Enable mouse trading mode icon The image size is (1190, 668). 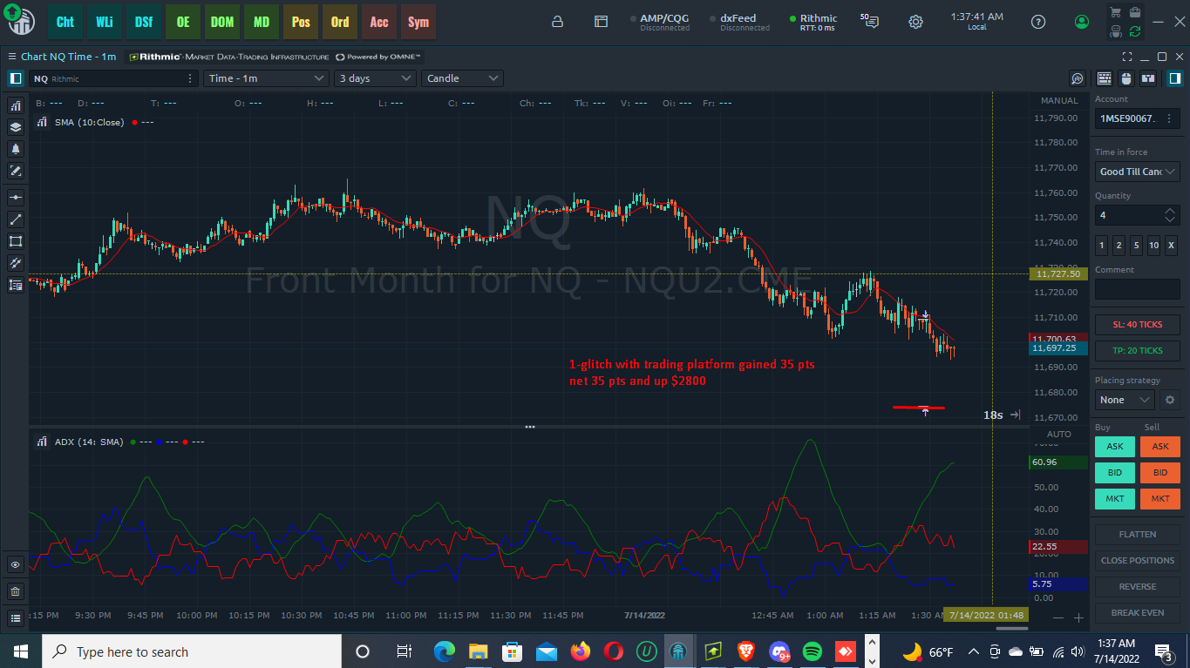click(x=1125, y=78)
